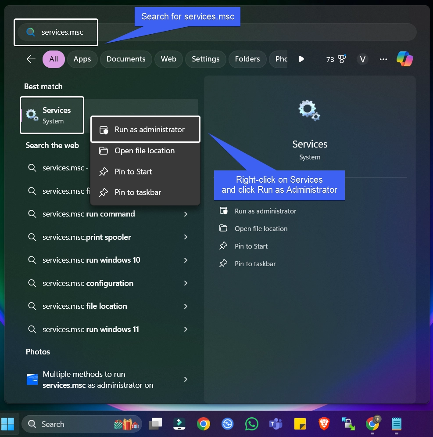Open Notepad from the taskbar
The height and width of the screenshot is (437, 433).
(396, 424)
